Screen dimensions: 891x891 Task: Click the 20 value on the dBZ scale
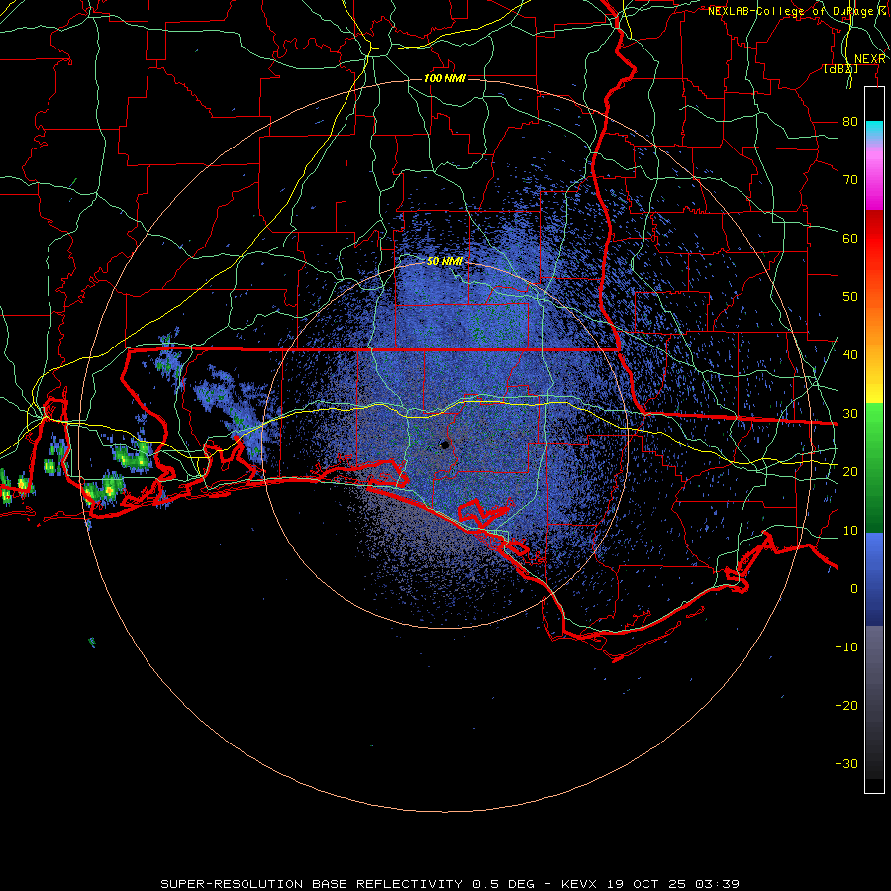click(x=850, y=471)
